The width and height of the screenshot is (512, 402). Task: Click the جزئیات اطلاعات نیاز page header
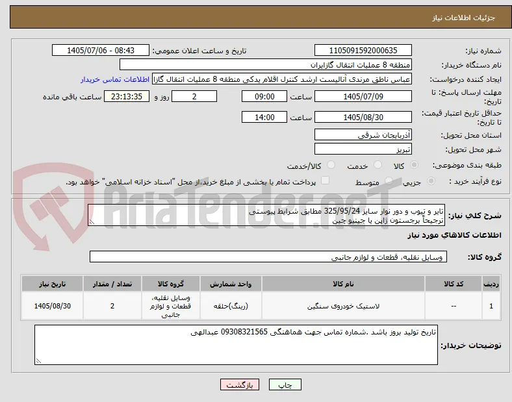tap(463, 18)
